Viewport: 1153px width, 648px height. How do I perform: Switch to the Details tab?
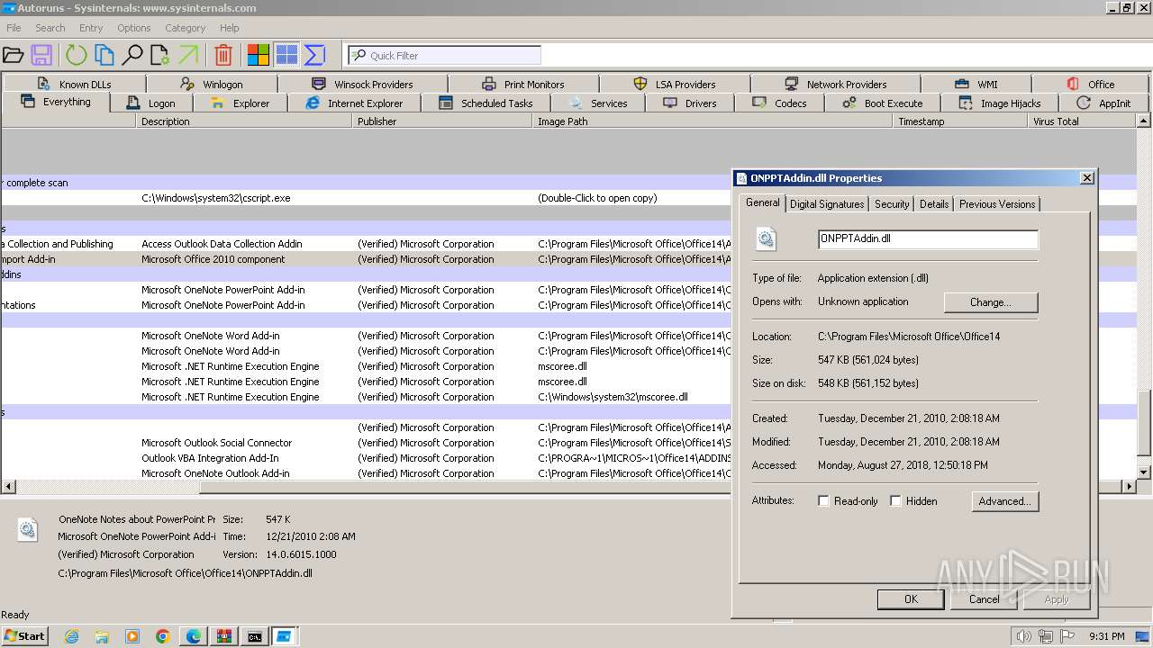[934, 204]
